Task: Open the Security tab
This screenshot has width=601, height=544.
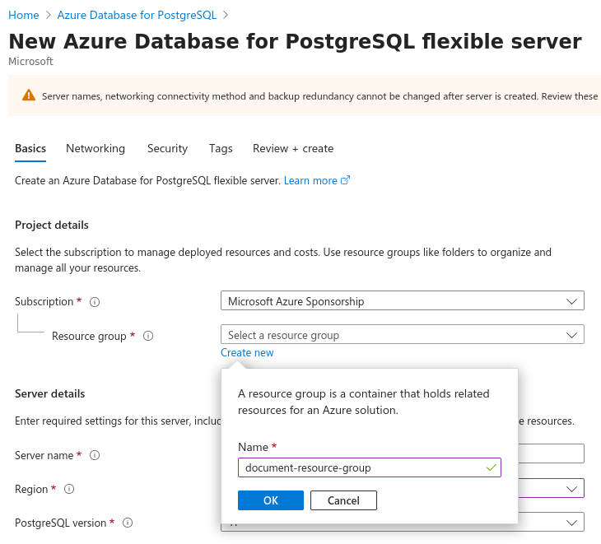Action: pyautogui.click(x=167, y=149)
